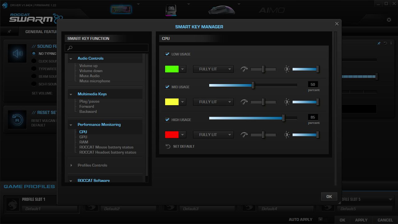
Task: Collapse the Multimedia Keys group
Action: tap(71, 94)
